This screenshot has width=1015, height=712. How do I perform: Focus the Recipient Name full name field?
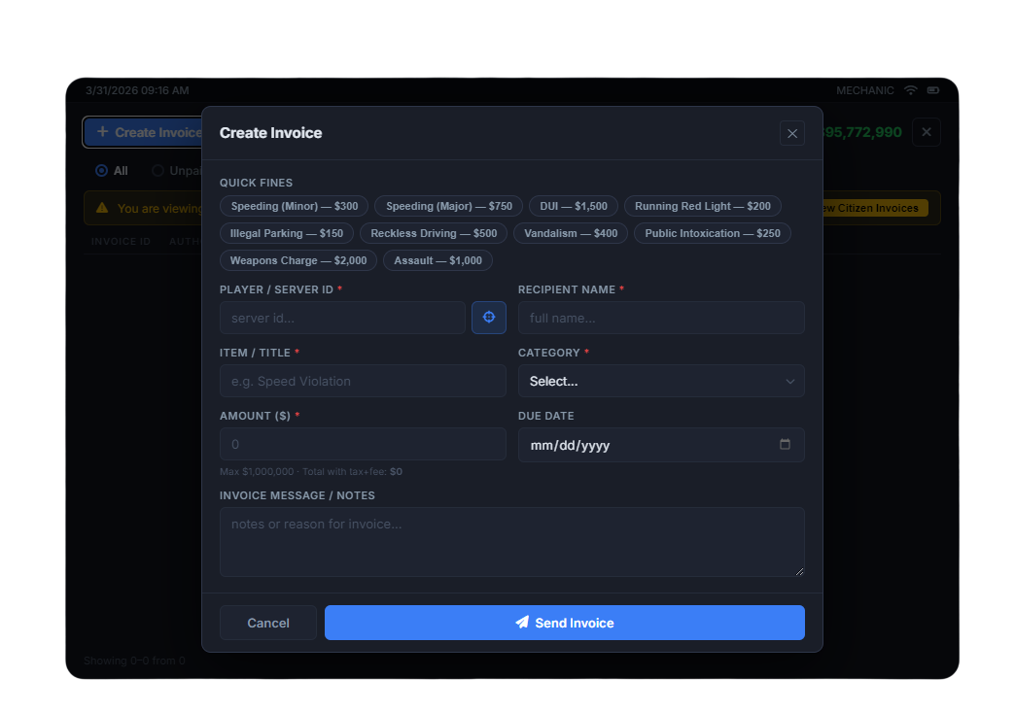(661, 318)
